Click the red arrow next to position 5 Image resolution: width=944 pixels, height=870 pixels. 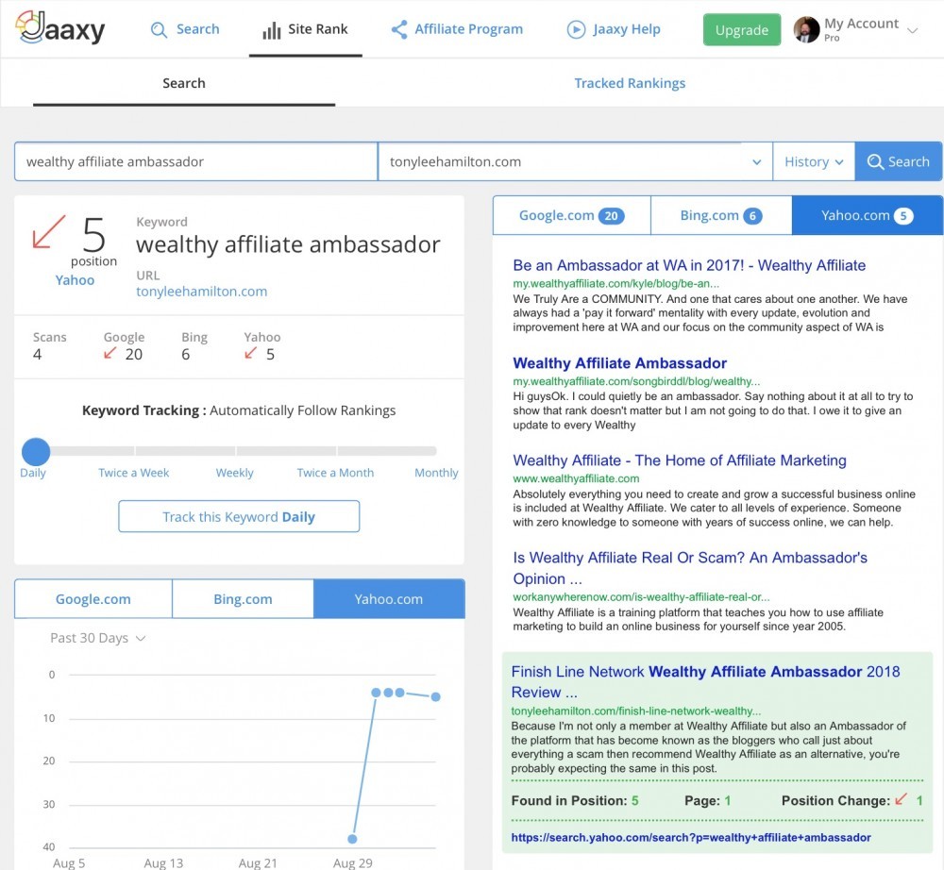(49, 231)
